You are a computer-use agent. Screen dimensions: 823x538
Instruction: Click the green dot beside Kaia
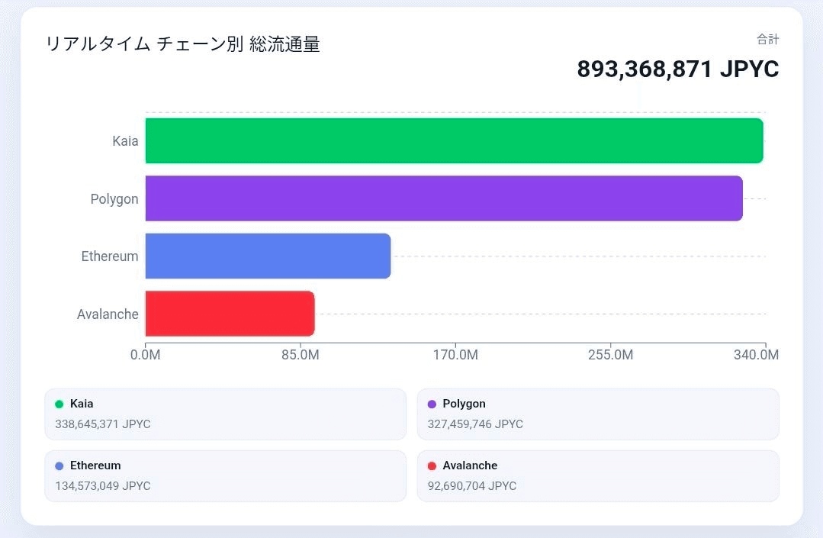(59, 404)
